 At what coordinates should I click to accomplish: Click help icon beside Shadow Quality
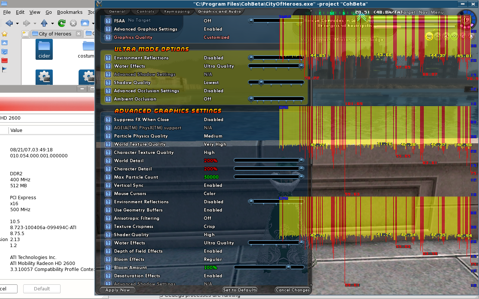108,83
